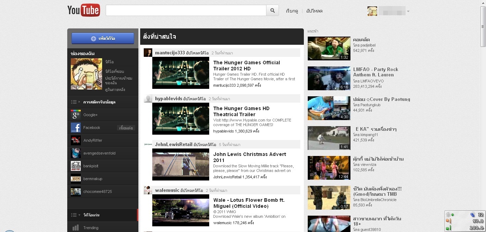Play ปล่อย Cover By Paotung thumbnail
This screenshot has height=232, width=486.
[x=329, y=108]
